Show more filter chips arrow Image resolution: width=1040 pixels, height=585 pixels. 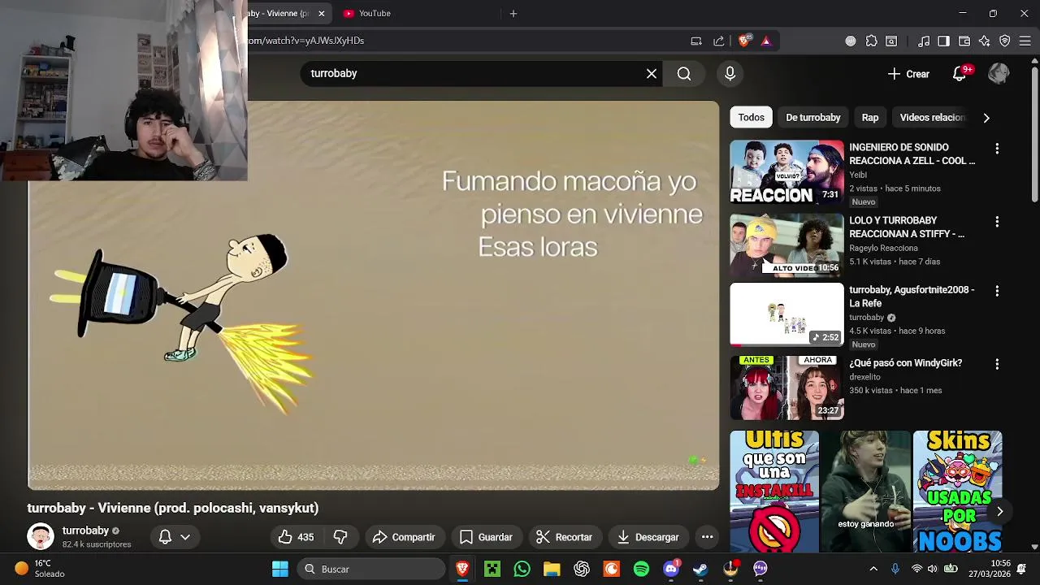pos(986,118)
